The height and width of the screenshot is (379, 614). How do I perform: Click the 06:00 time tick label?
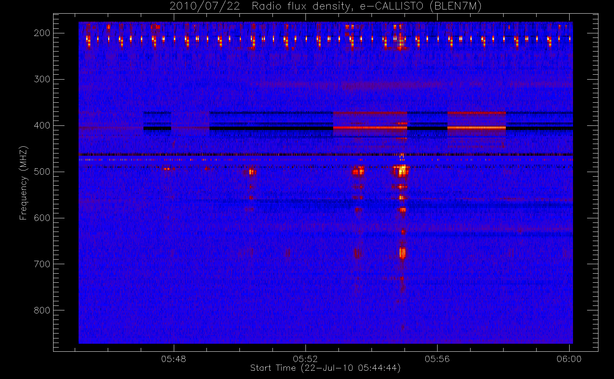click(x=569, y=359)
